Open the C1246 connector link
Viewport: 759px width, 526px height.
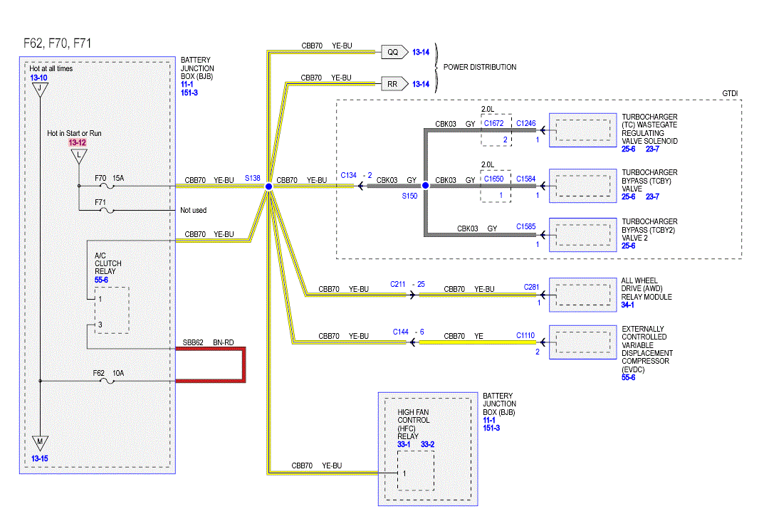coord(526,123)
